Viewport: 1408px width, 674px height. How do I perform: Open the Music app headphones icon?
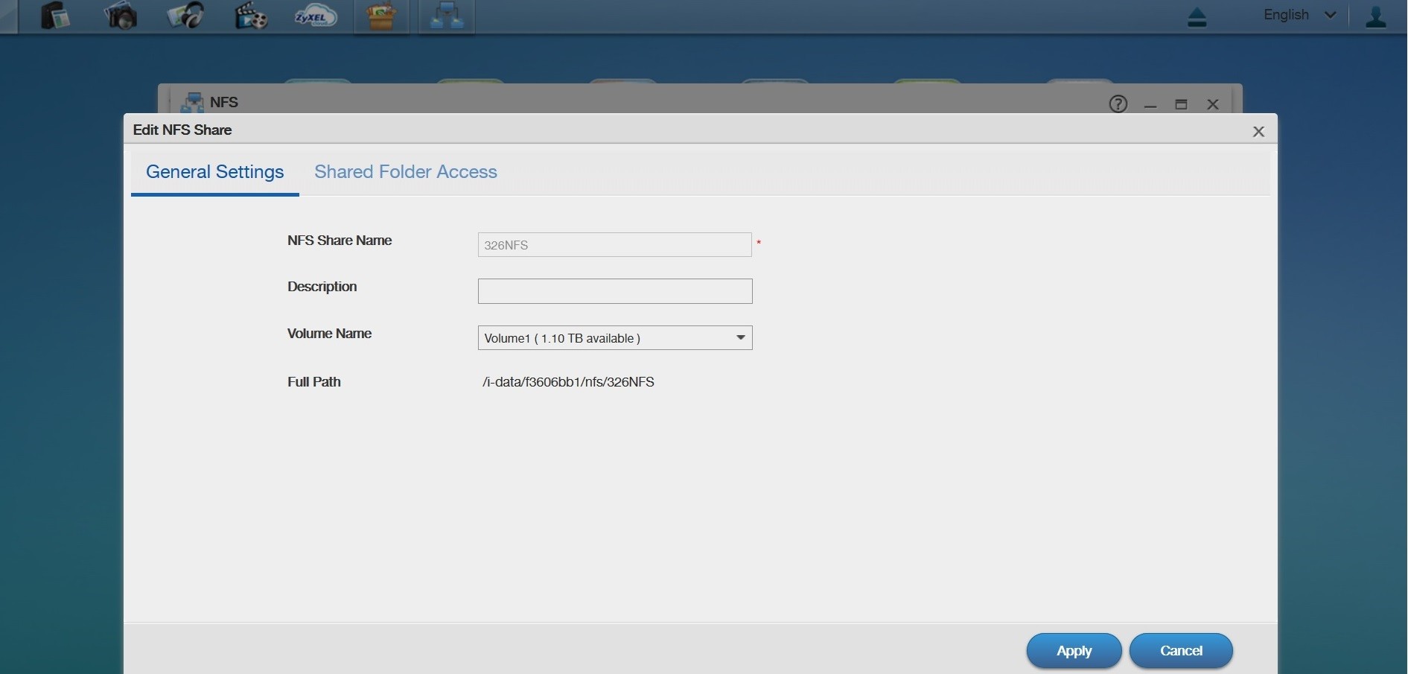(x=185, y=16)
